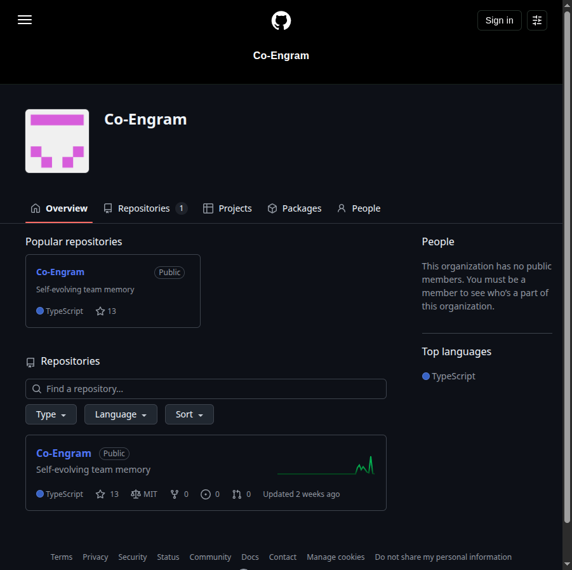Click the Co-Engram organization avatar
The height and width of the screenshot is (570, 572).
(57, 141)
